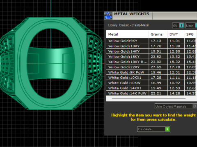
Task: Click the 12.51 DWT value
Action: click(x=175, y=72)
